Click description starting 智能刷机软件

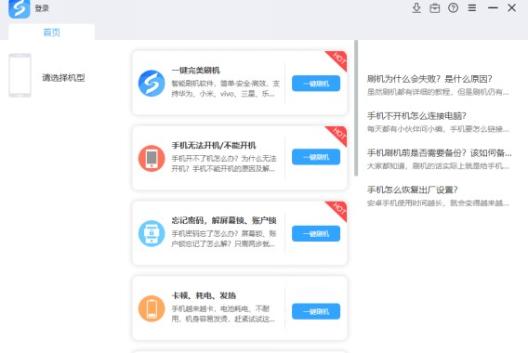pyautogui.click(x=225, y=88)
